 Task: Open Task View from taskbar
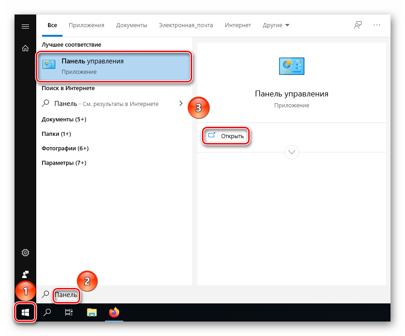[x=69, y=312]
